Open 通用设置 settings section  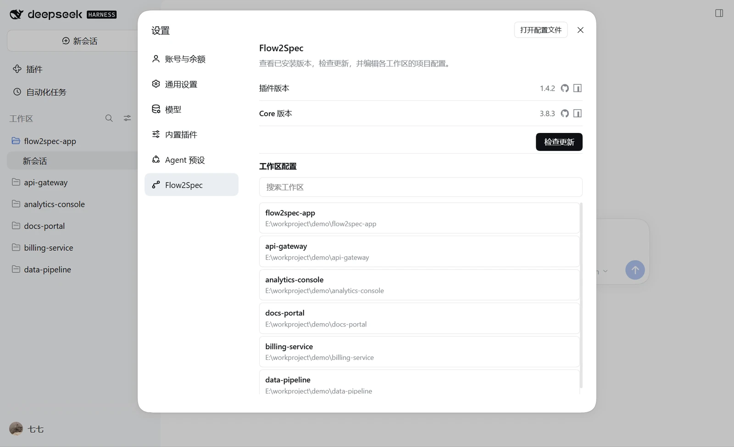coord(191,84)
